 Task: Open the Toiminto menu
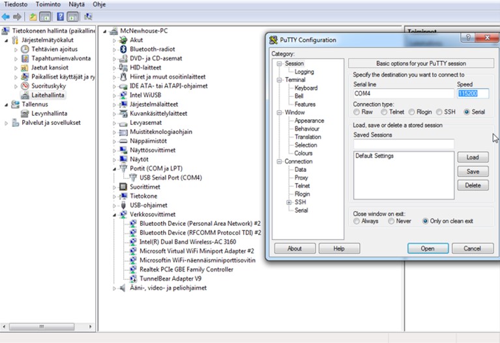pyautogui.click(x=48, y=5)
